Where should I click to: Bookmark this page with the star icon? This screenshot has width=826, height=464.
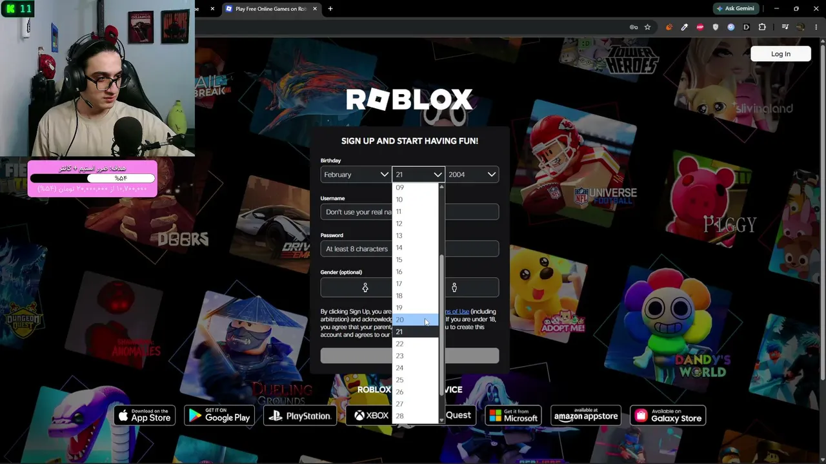(x=647, y=27)
